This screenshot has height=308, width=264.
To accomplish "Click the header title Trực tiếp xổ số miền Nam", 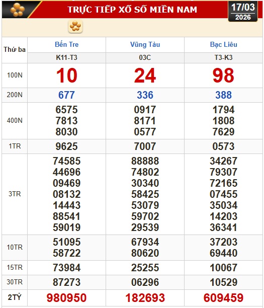I will pyautogui.click(x=132, y=10).
